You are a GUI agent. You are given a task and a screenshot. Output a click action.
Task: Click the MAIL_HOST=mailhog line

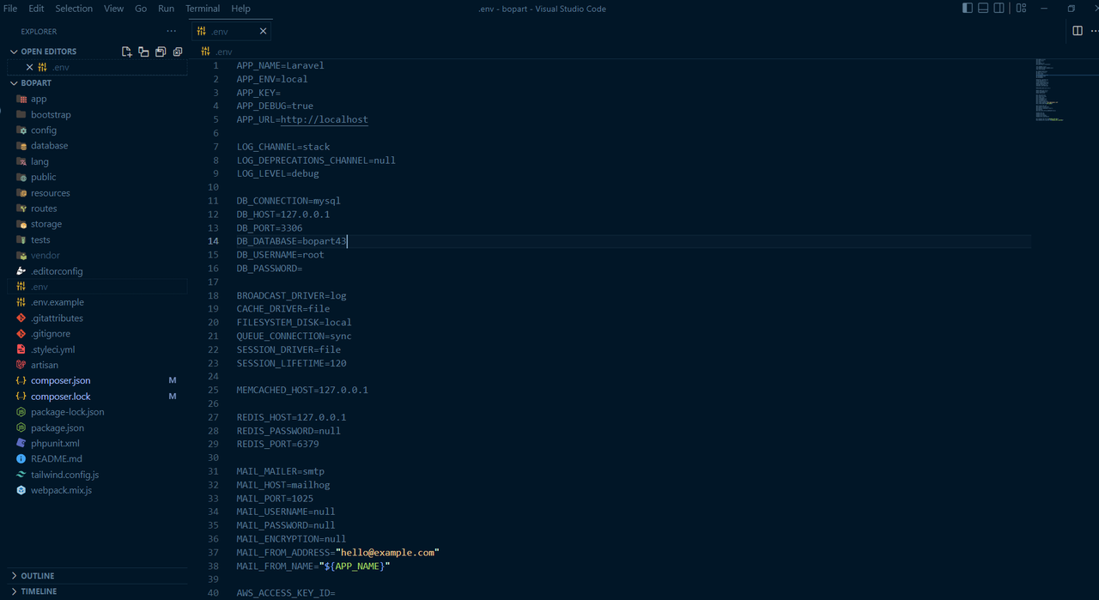[283, 485]
